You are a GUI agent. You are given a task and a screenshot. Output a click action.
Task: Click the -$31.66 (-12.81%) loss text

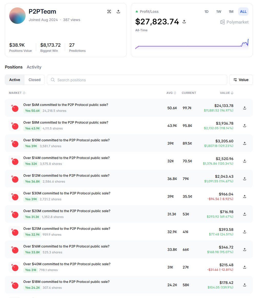click(220, 270)
